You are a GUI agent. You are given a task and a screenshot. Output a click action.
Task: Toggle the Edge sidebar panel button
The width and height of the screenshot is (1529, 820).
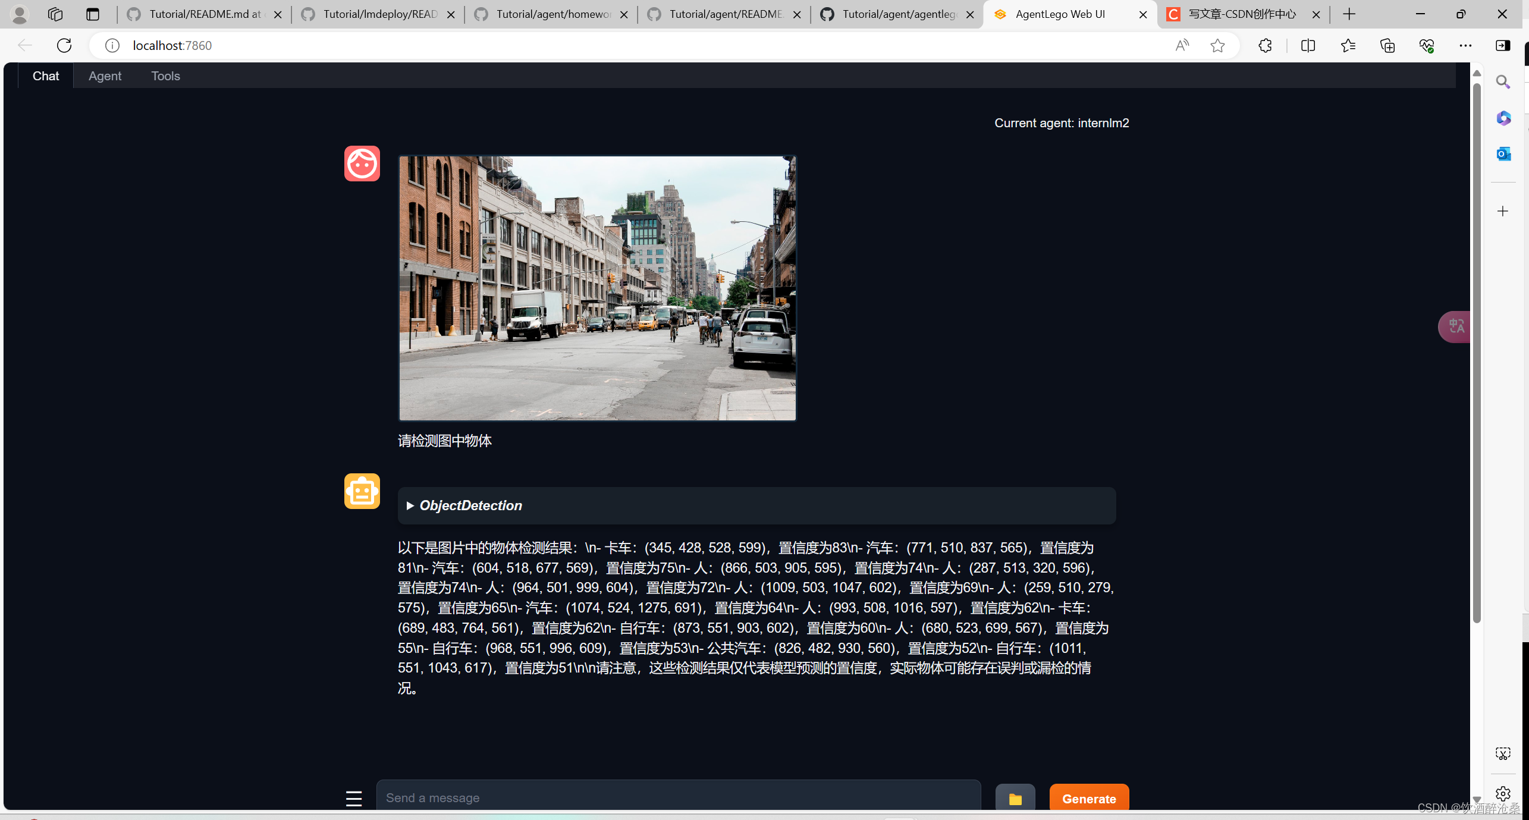(1503, 45)
